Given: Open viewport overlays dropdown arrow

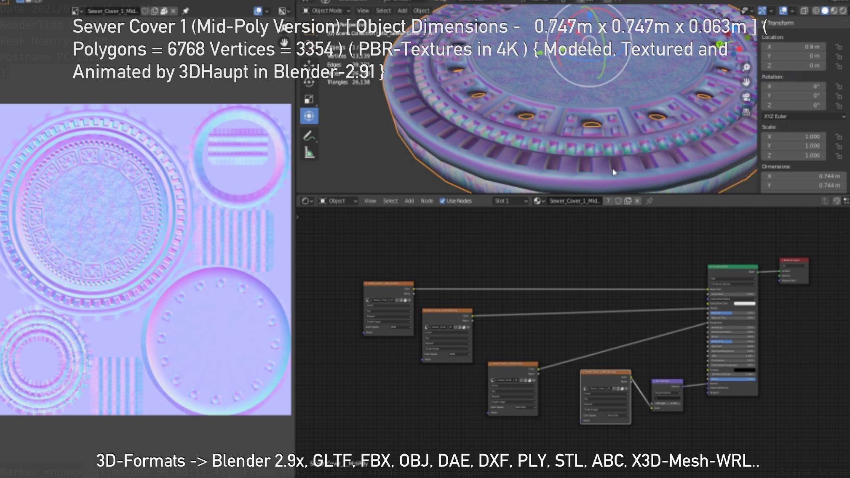Looking at the screenshot, I should pyautogui.click(x=792, y=11).
